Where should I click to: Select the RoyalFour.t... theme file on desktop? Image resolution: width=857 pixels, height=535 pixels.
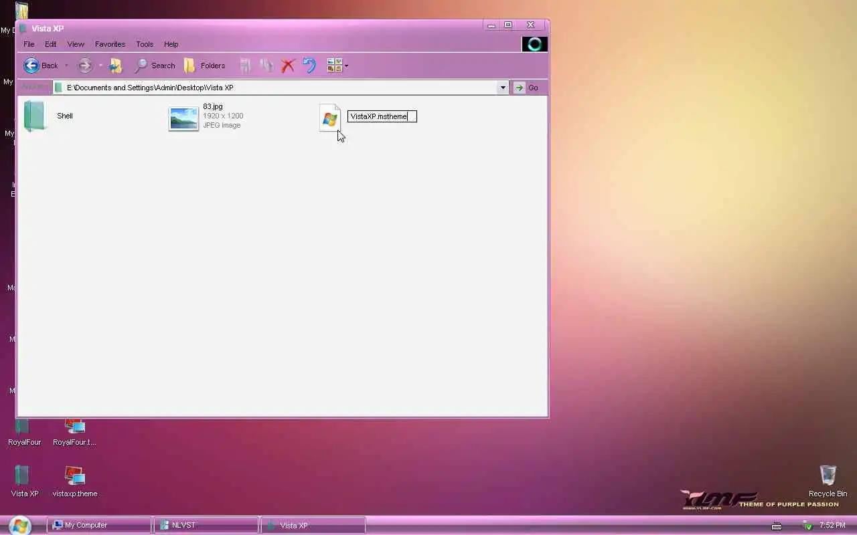74,432
